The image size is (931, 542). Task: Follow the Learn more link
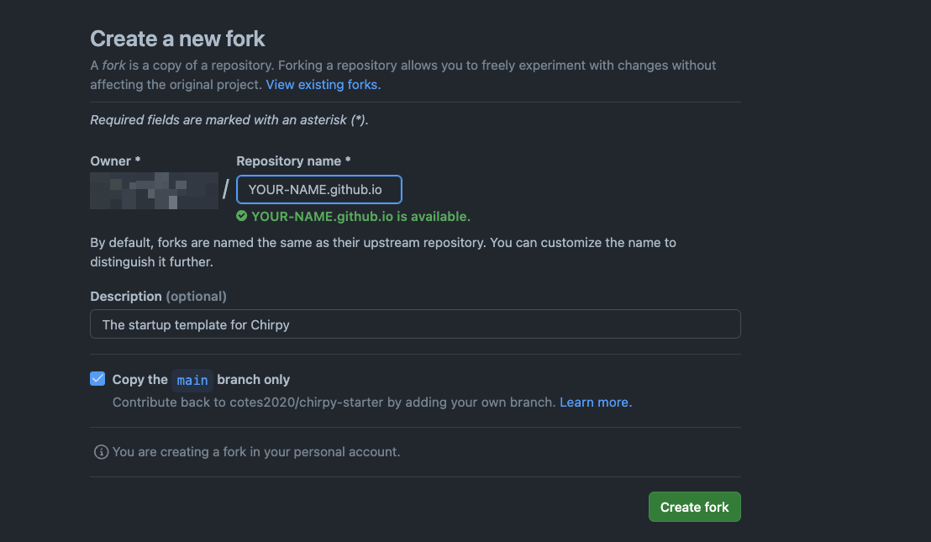[x=596, y=402]
